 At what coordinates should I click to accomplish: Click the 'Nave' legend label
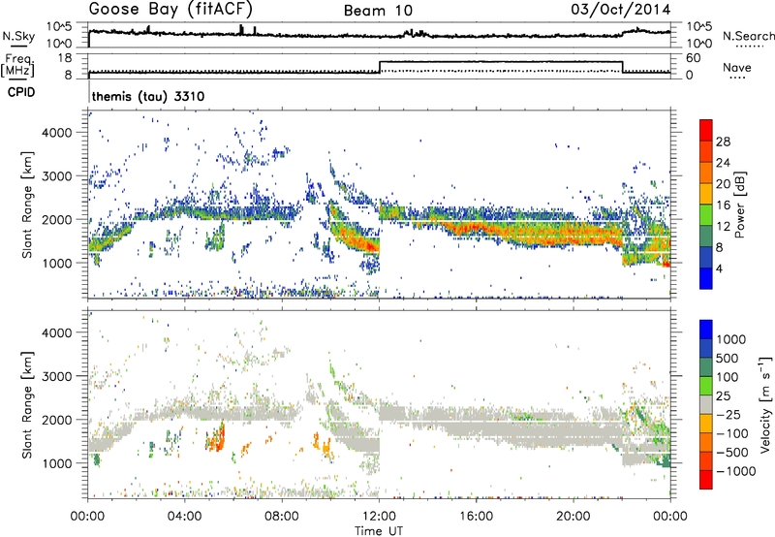[737, 67]
